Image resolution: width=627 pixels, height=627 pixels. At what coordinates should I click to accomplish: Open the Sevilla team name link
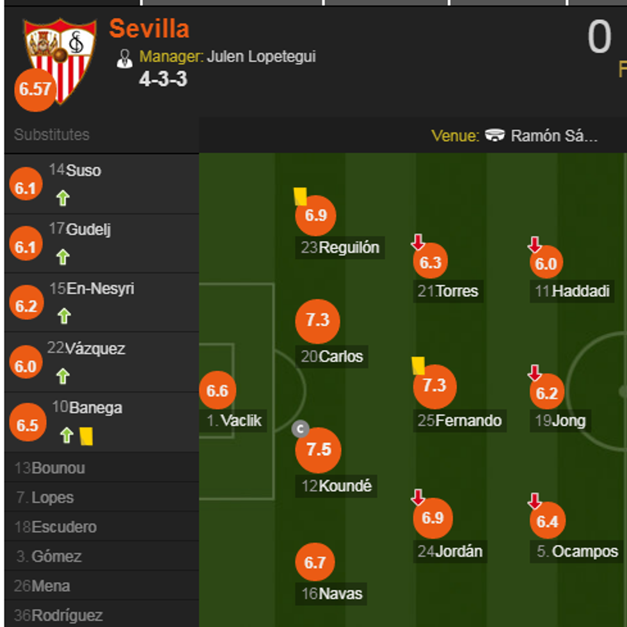149,29
